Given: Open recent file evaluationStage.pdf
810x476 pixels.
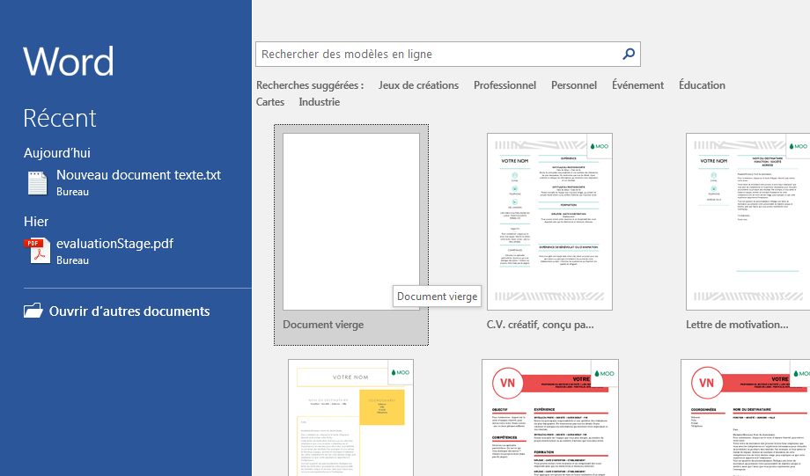Looking at the screenshot, I should pos(100,251).
